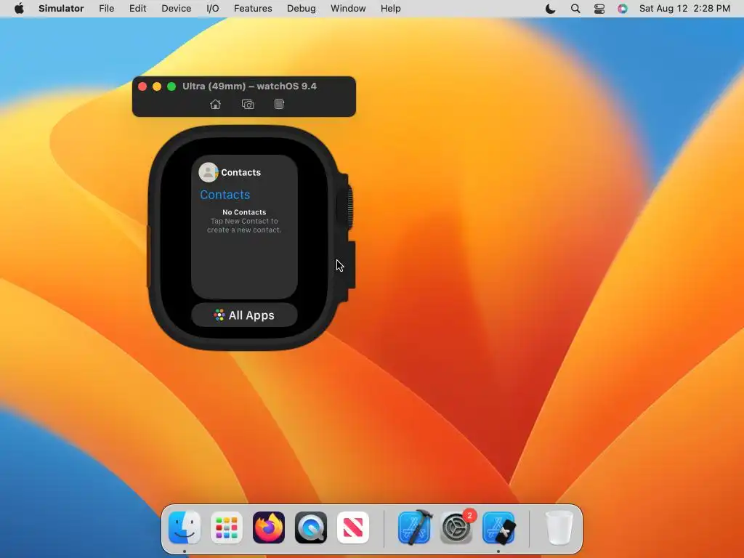Tap the Home button in the simulator toolbar

tap(215, 105)
